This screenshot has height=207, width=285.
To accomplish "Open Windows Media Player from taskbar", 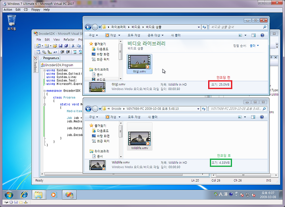I will click(53, 195).
